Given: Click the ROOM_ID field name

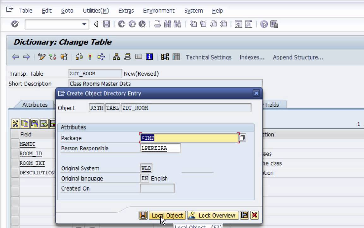Looking at the screenshot, I should pyautogui.click(x=31, y=154).
